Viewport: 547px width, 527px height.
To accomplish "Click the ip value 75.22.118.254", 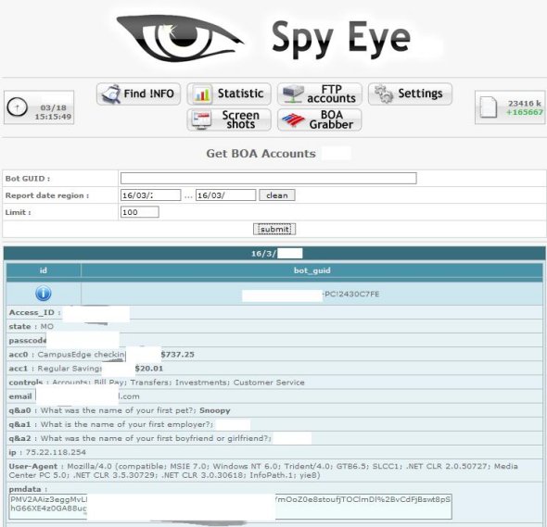I will 56,452.
